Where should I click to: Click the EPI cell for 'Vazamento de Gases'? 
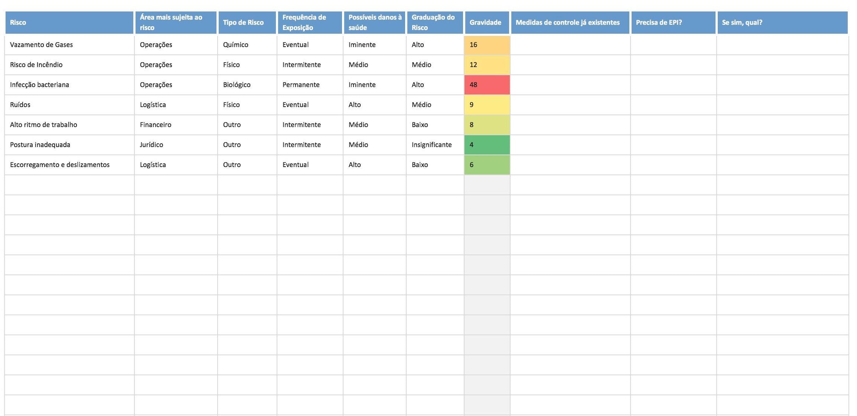[673, 45]
